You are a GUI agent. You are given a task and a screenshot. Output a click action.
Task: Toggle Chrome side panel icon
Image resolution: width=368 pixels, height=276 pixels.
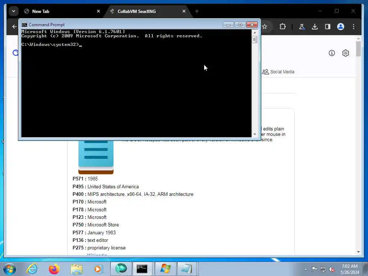tap(328, 27)
